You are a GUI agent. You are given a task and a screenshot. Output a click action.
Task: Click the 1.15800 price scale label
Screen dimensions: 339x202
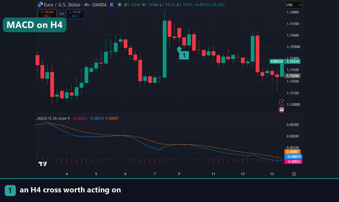point(293,12)
